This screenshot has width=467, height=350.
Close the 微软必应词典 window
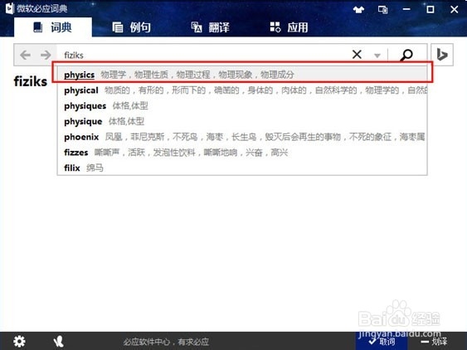(x=455, y=9)
